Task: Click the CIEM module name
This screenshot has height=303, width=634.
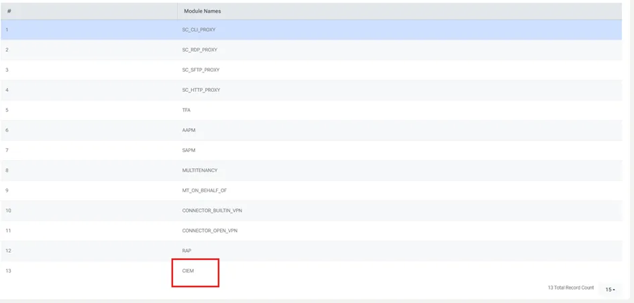Action: (188, 271)
